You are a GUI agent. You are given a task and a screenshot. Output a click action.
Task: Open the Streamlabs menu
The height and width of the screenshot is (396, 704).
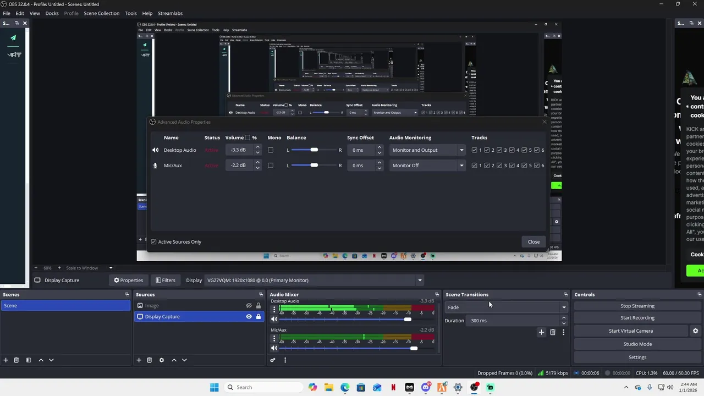[170, 13]
